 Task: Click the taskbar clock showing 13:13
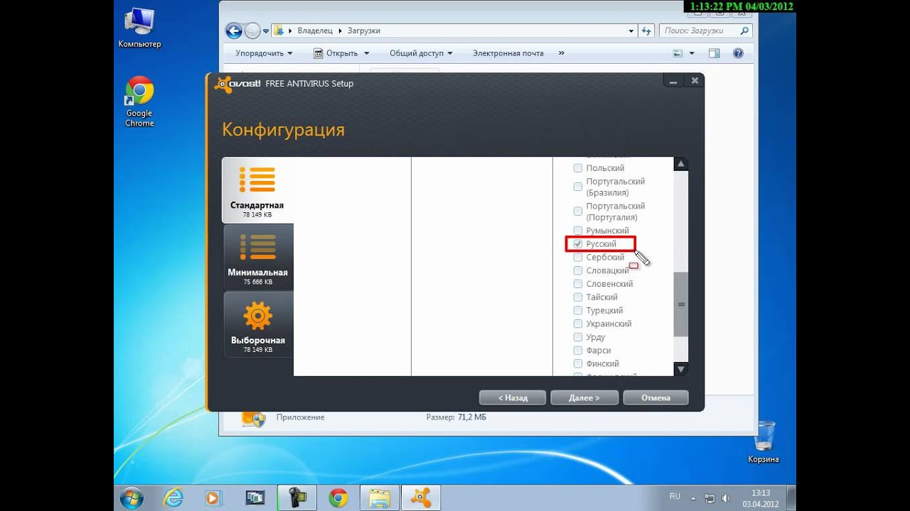point(761,498)
